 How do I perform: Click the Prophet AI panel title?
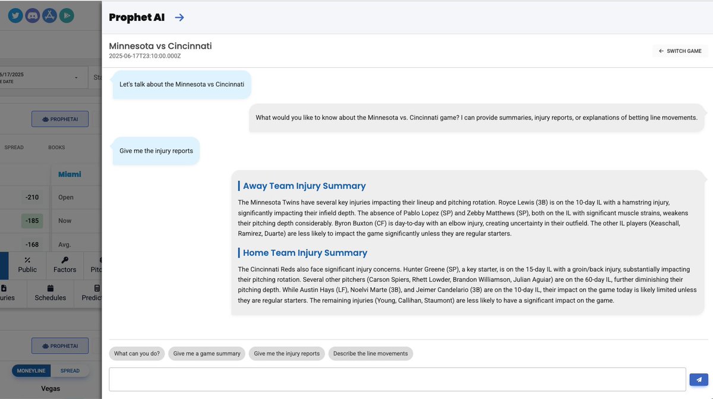(137, 17)
